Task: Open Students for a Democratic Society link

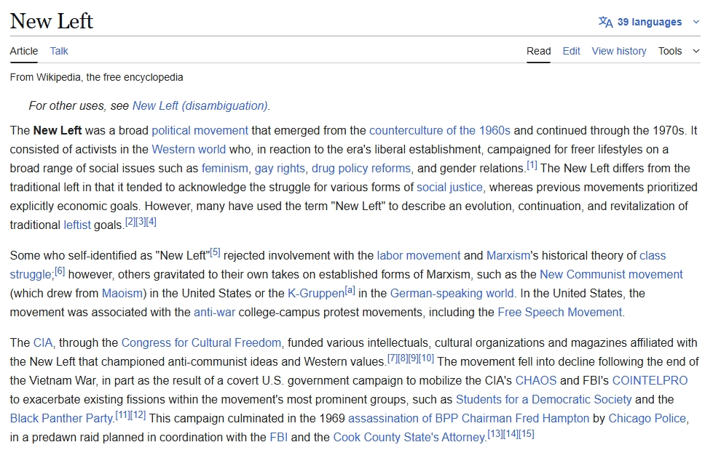Action: tap(544, 400)
